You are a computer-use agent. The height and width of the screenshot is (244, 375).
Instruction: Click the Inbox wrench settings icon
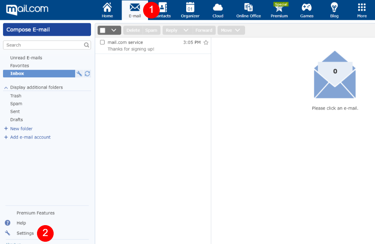[x=79, y=74]
